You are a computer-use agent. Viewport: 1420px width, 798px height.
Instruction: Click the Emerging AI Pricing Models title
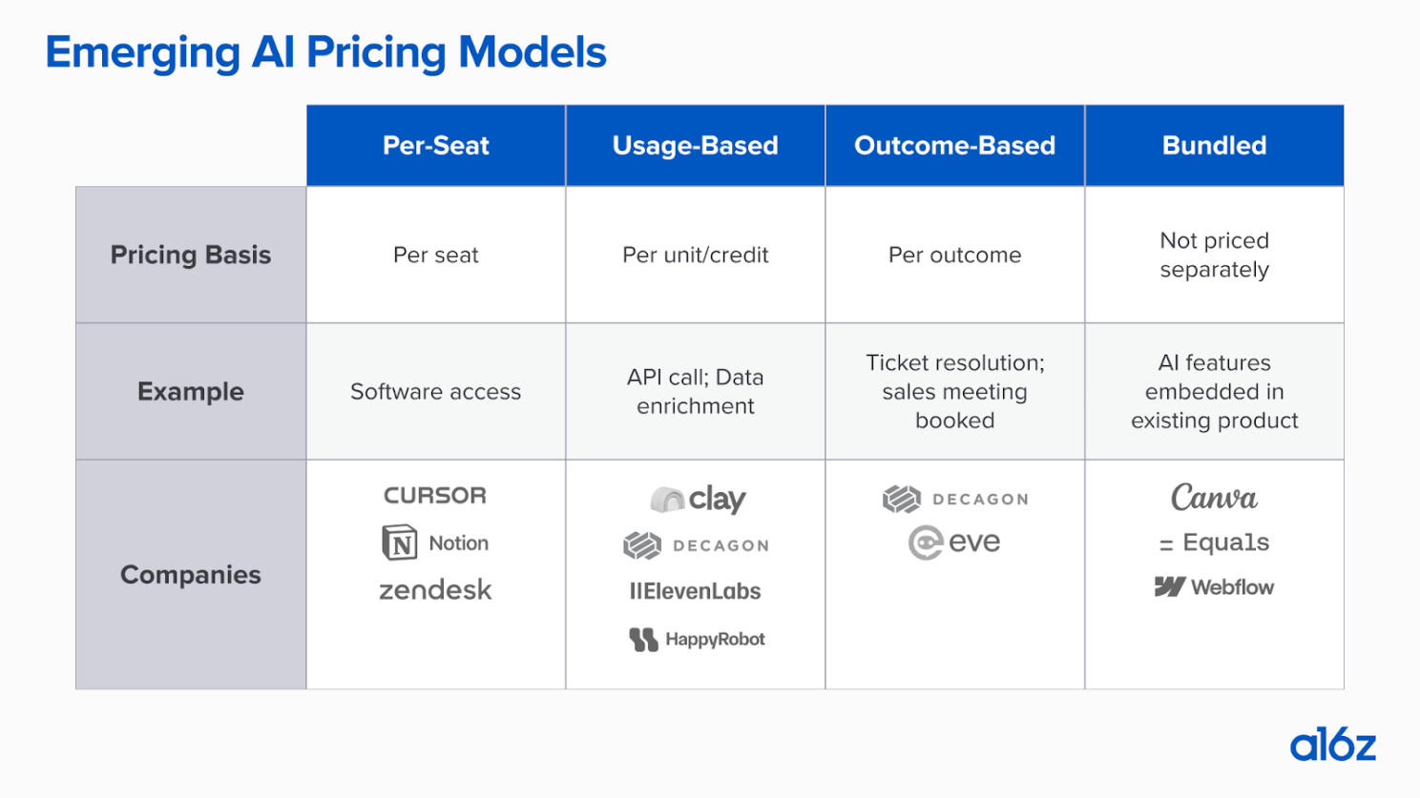click(325, 52)
